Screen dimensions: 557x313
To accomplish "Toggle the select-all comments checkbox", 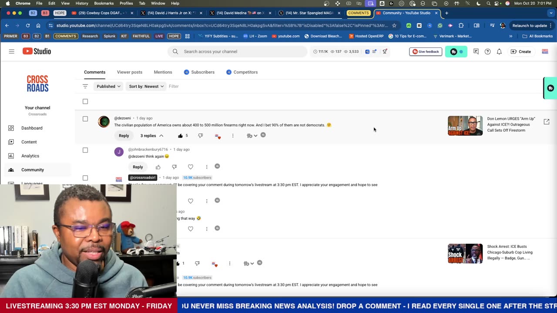I will pos(85,102).
